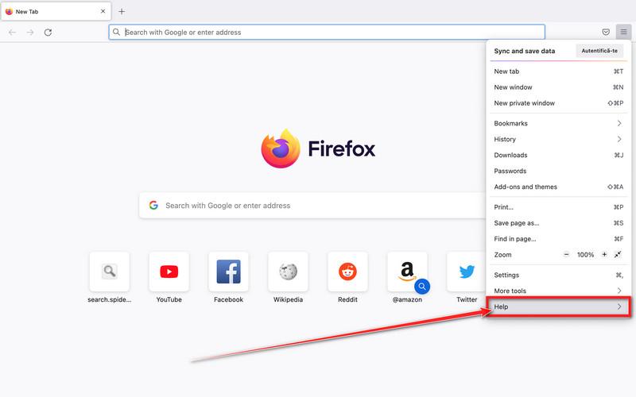This screenshot has width=636, height=397.
Task: Reload the current page
Action: tap(48, 32)
